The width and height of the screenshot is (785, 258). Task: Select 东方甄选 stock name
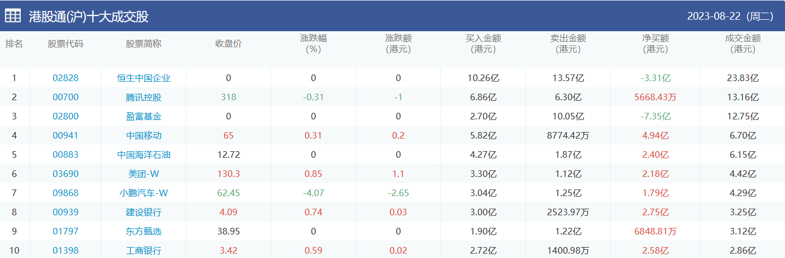(144, 231)
